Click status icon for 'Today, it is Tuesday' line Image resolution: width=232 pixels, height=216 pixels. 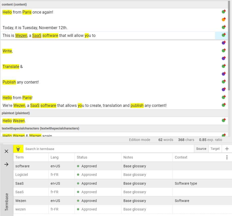click(224, 27)
